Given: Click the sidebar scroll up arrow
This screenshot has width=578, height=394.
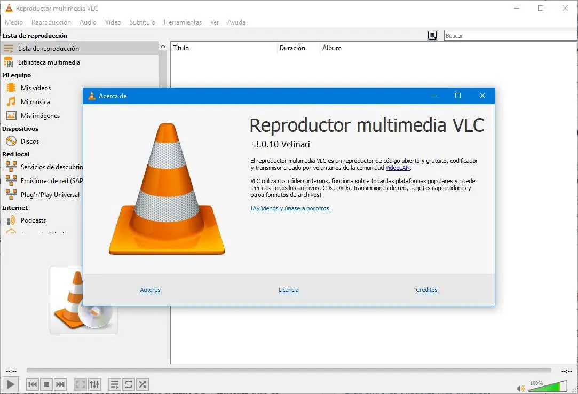Looking at the screenshot, I should pos(163,46).
